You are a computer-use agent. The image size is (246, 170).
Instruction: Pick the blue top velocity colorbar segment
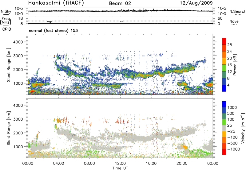pyautogui.click(x=224, y=104)
